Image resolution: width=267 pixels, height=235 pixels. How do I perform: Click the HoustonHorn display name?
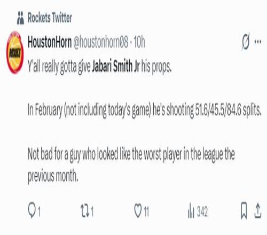click(x=50, y=42)
